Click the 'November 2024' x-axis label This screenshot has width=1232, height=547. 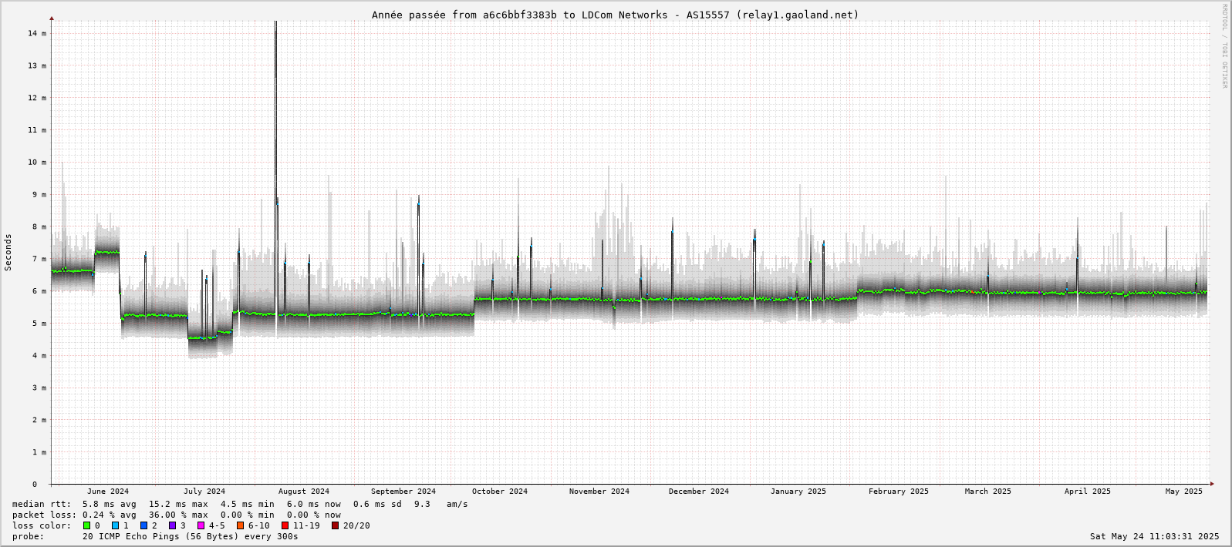(599, 492)
